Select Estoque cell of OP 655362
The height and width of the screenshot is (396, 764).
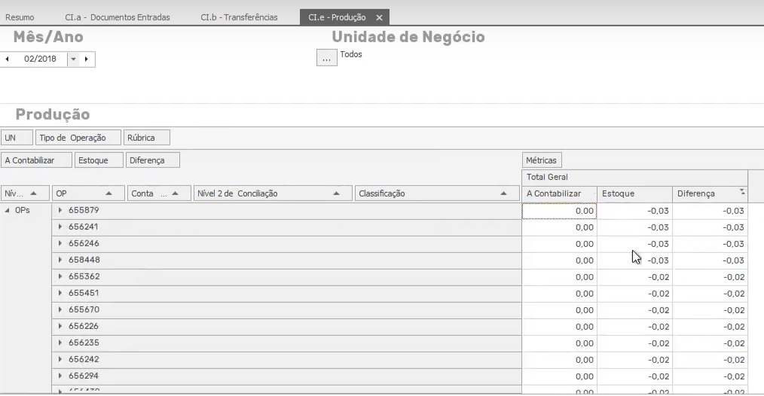[x=635, y=277]
